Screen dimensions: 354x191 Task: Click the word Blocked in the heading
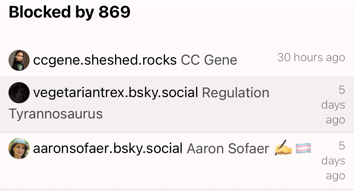click(x=40, y=12)
